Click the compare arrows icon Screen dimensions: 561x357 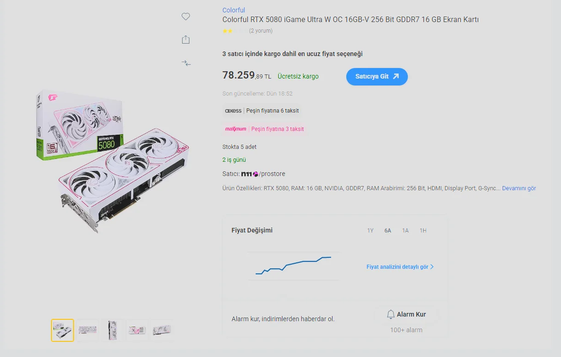click(x=186, y=63)
